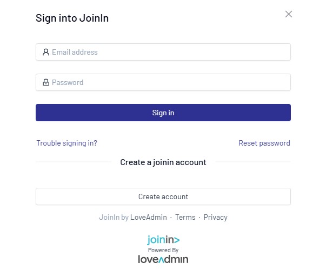Open the LoveAdmin footer link
This screenshot has height=269, width=326.
(x=149, y=217)
